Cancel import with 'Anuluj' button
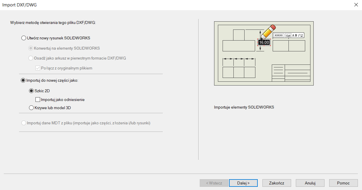 click(310, 183)
